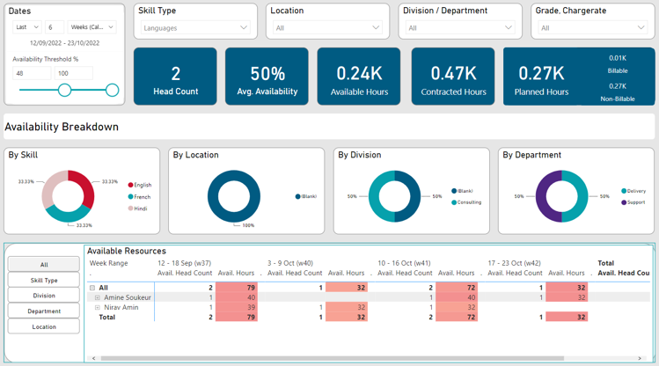
Task: Expand the Amine Soukeur row
Action: [x=98, y=298]
